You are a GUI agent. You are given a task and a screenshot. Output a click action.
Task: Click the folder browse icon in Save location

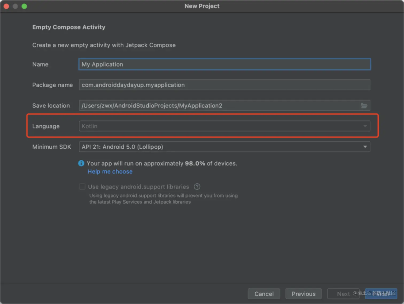pos(364,106)
